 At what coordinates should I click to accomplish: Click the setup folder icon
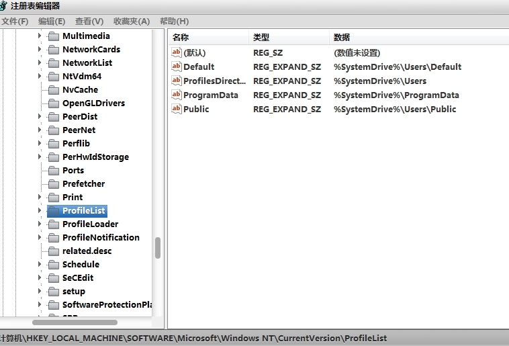tap(53, 292)
